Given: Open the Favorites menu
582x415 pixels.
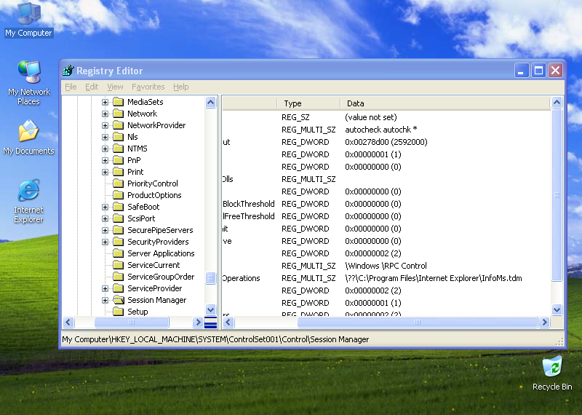Looking at the screenshot, I should pos(148,87).
